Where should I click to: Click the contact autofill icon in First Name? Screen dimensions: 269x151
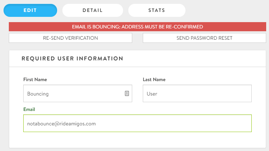127,94
